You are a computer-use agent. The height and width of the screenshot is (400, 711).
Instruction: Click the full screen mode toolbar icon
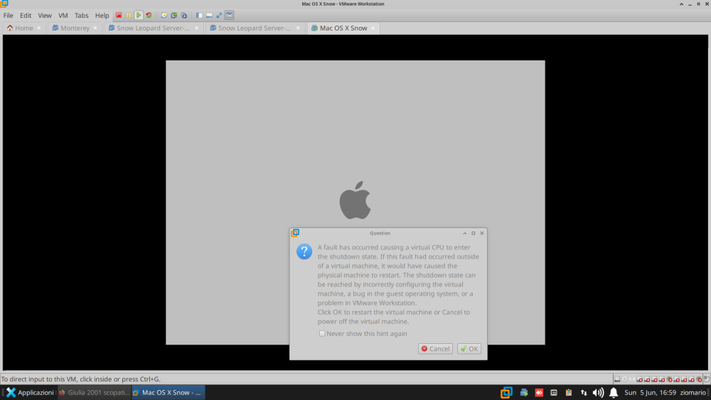click(x=219, y=15)
